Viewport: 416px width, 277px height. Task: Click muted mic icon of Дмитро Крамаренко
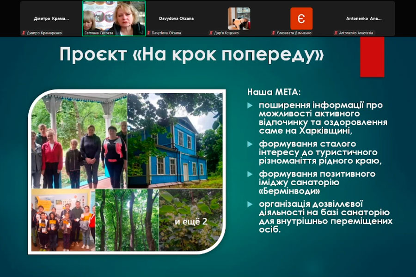tap(24, 33)
